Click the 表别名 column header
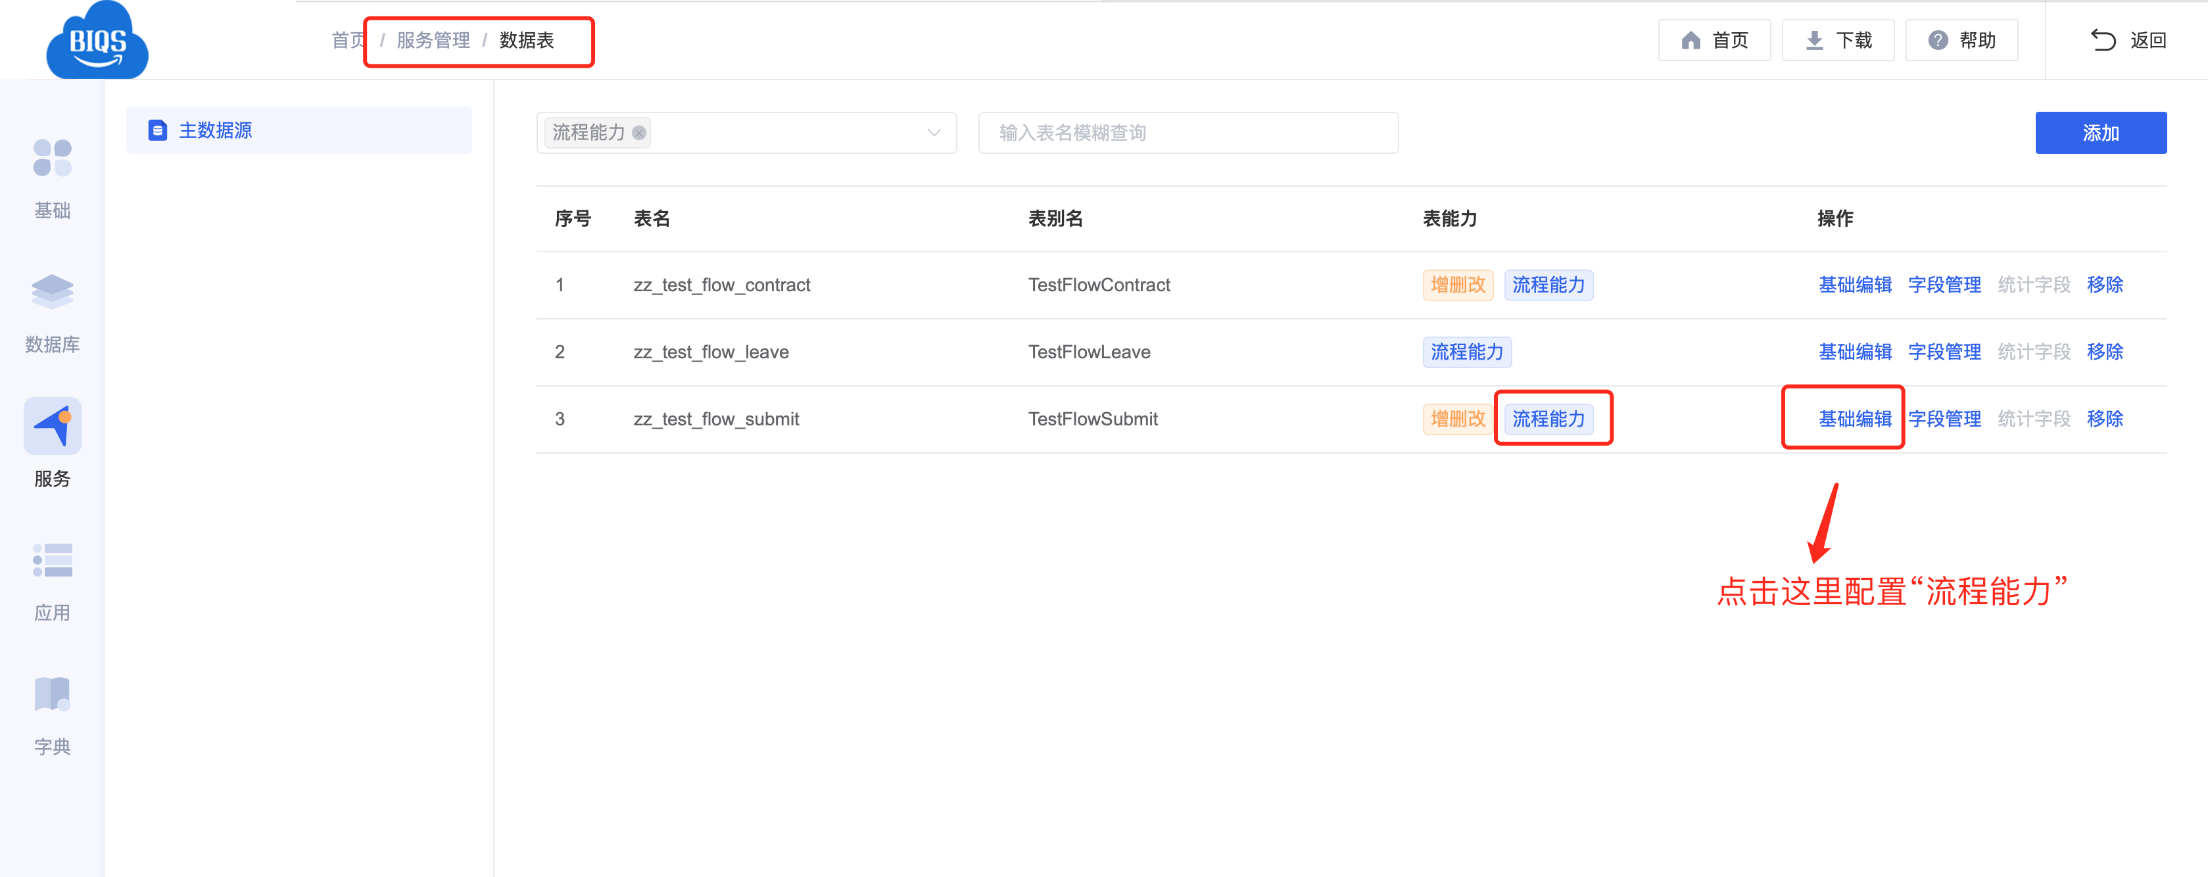Screen dimensions: 2208x877 point(1055,219)
